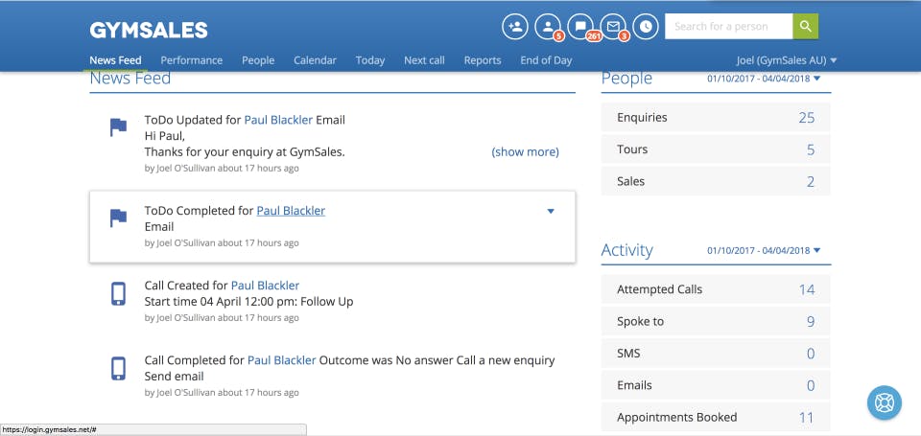921x436 pixels.
Task: Open the Performance tab
Action: point(192,59)
